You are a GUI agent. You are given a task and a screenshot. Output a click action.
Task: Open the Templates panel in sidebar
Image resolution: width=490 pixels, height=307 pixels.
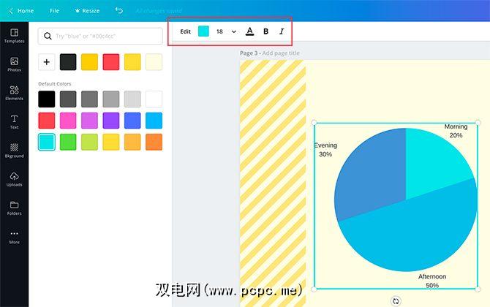(14, 36)
